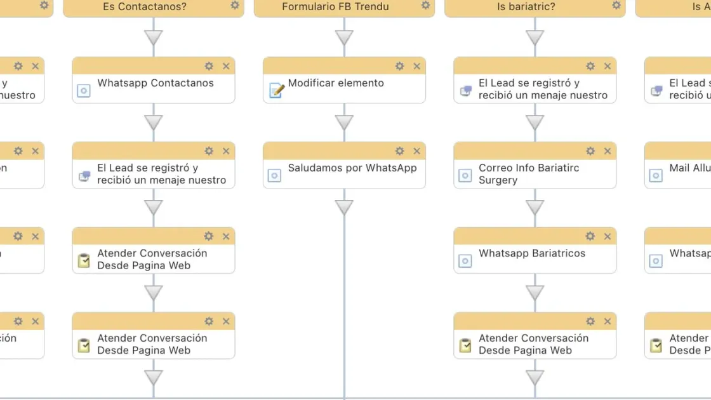Viewport: 711px width, 400px height.
Task: Click clipboard icon of Atender Conversación in "Is bariatric?" branch
Action: 465,345
